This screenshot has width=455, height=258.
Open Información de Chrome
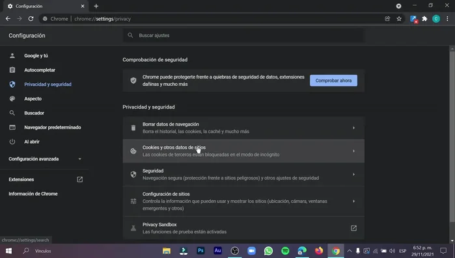[33, 194]
